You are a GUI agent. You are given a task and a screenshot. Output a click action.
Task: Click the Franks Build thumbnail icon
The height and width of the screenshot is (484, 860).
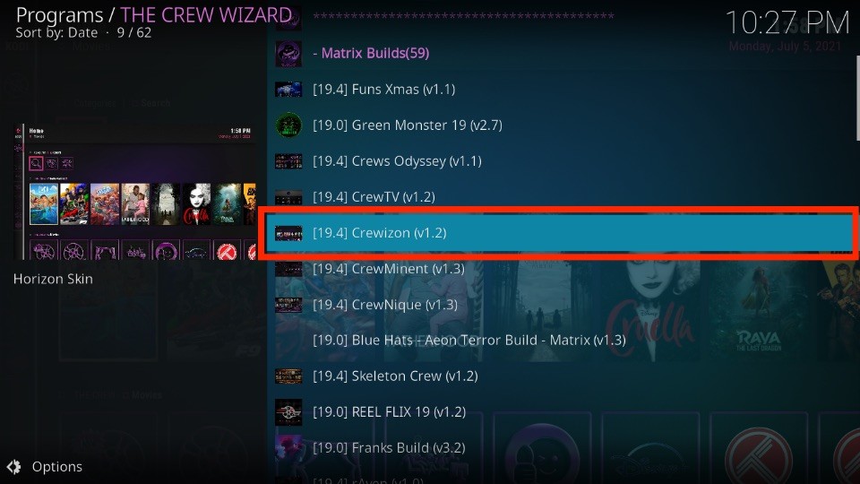point(288,448)
